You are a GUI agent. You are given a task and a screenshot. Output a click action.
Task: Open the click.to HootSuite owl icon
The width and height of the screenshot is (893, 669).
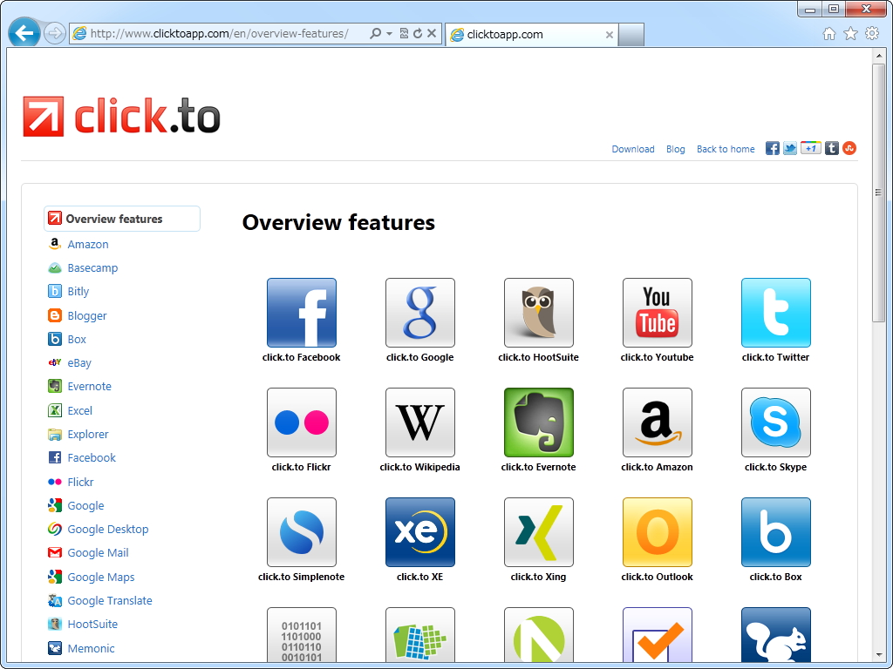[538, 313]
